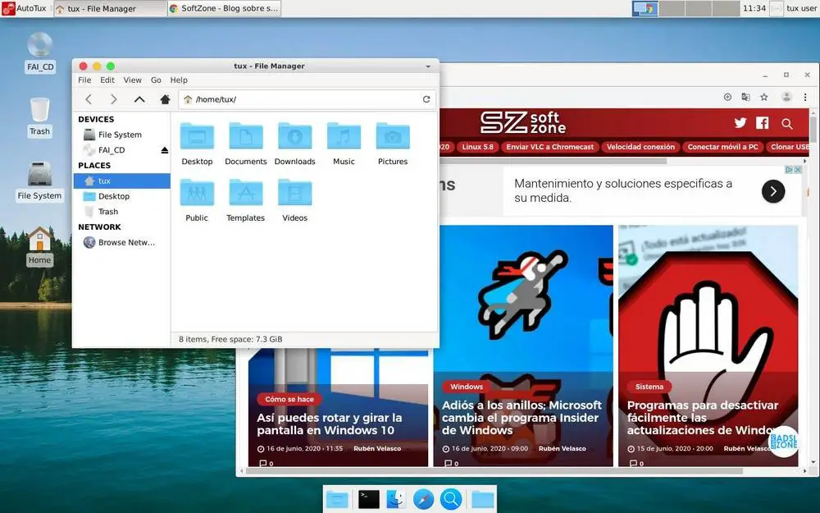Image resolution: width=820 pixels, height=513 pixels.
Task: Select tux in PLACES sidebar
Action: coord(122,181)
